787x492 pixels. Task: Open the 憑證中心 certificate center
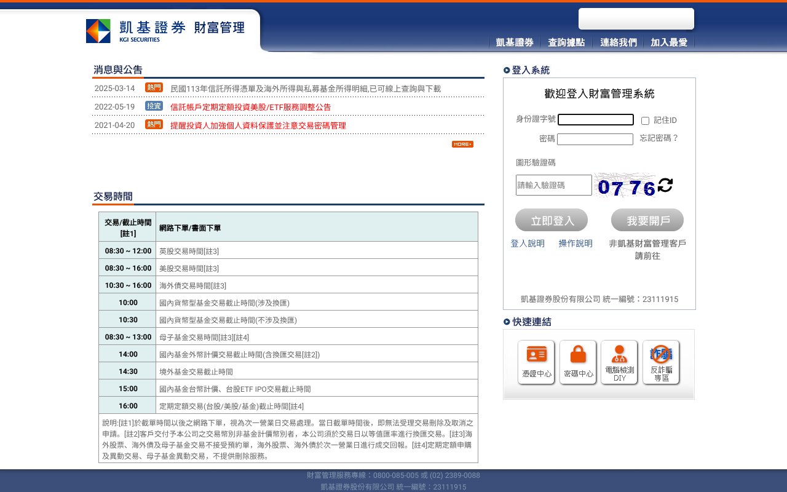coord(536,362)
